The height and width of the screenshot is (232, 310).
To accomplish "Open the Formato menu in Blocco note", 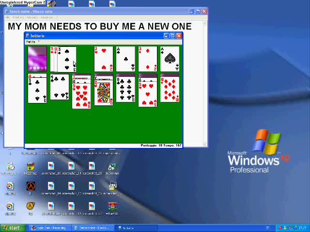I will [x=32, y=17].
